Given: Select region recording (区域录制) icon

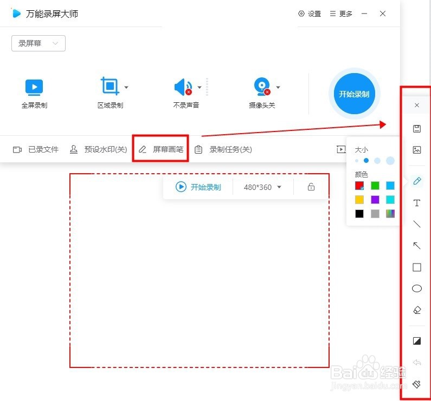Looking at the screenshot, I should pos(110,86).
